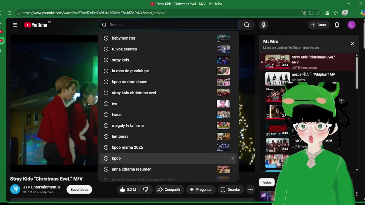Screen dimensions: 365x205
Task: Open the Copilot icon in the browser toolbar
Action: point(363,13)
